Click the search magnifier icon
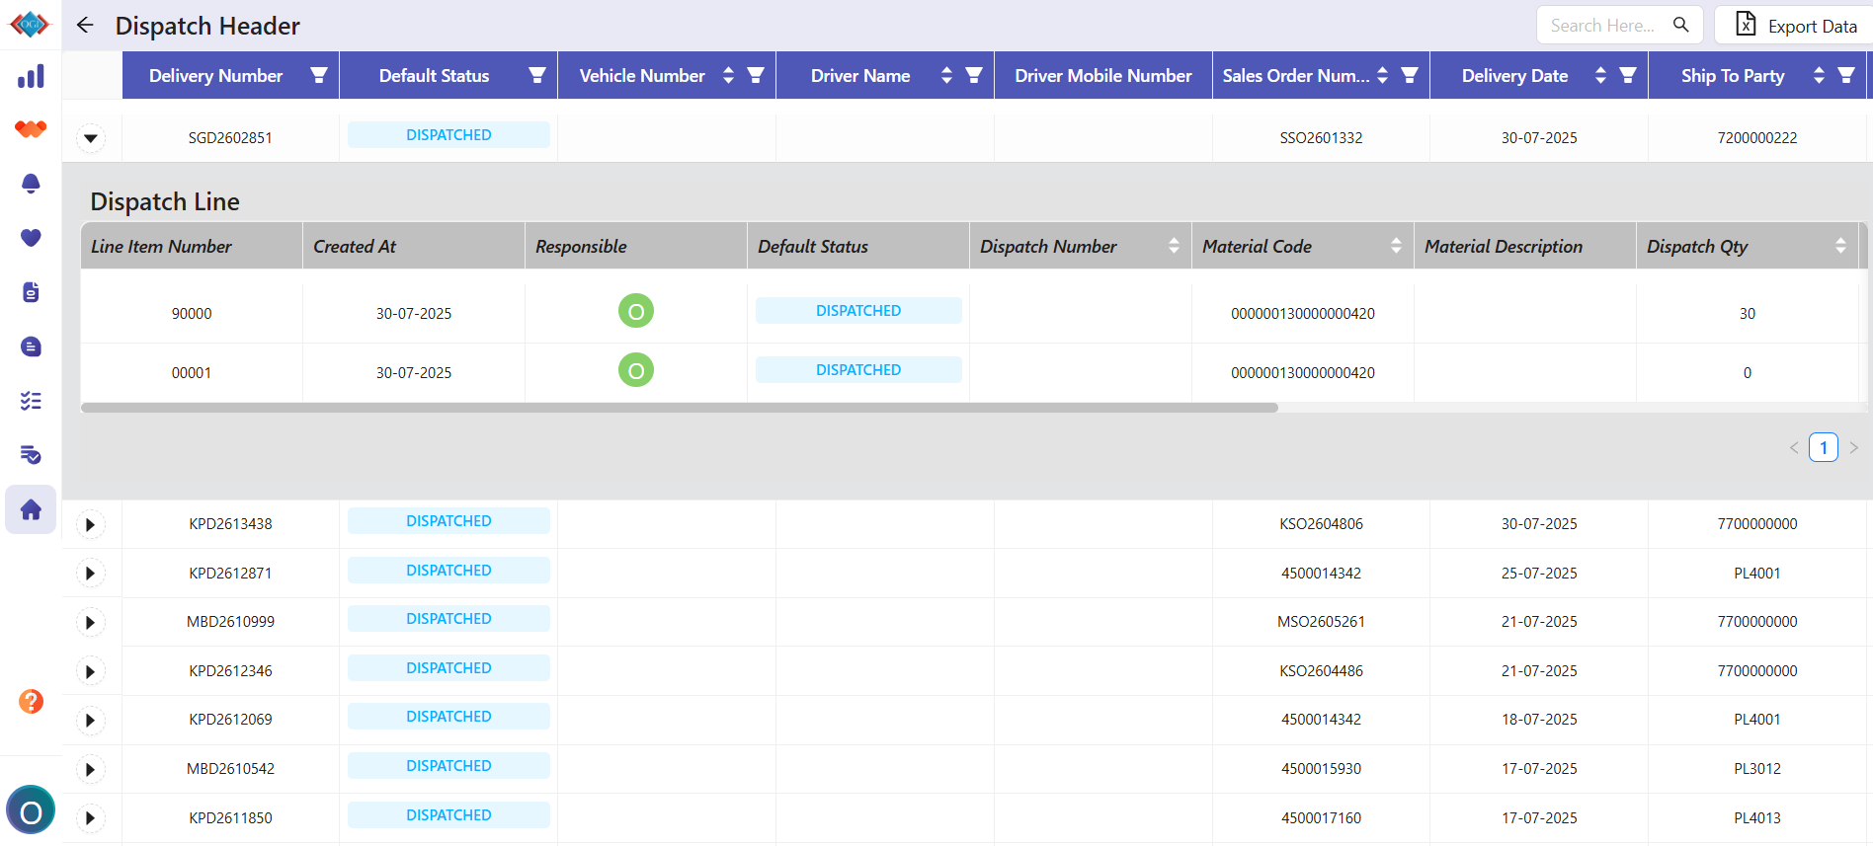 point(1680,25)
